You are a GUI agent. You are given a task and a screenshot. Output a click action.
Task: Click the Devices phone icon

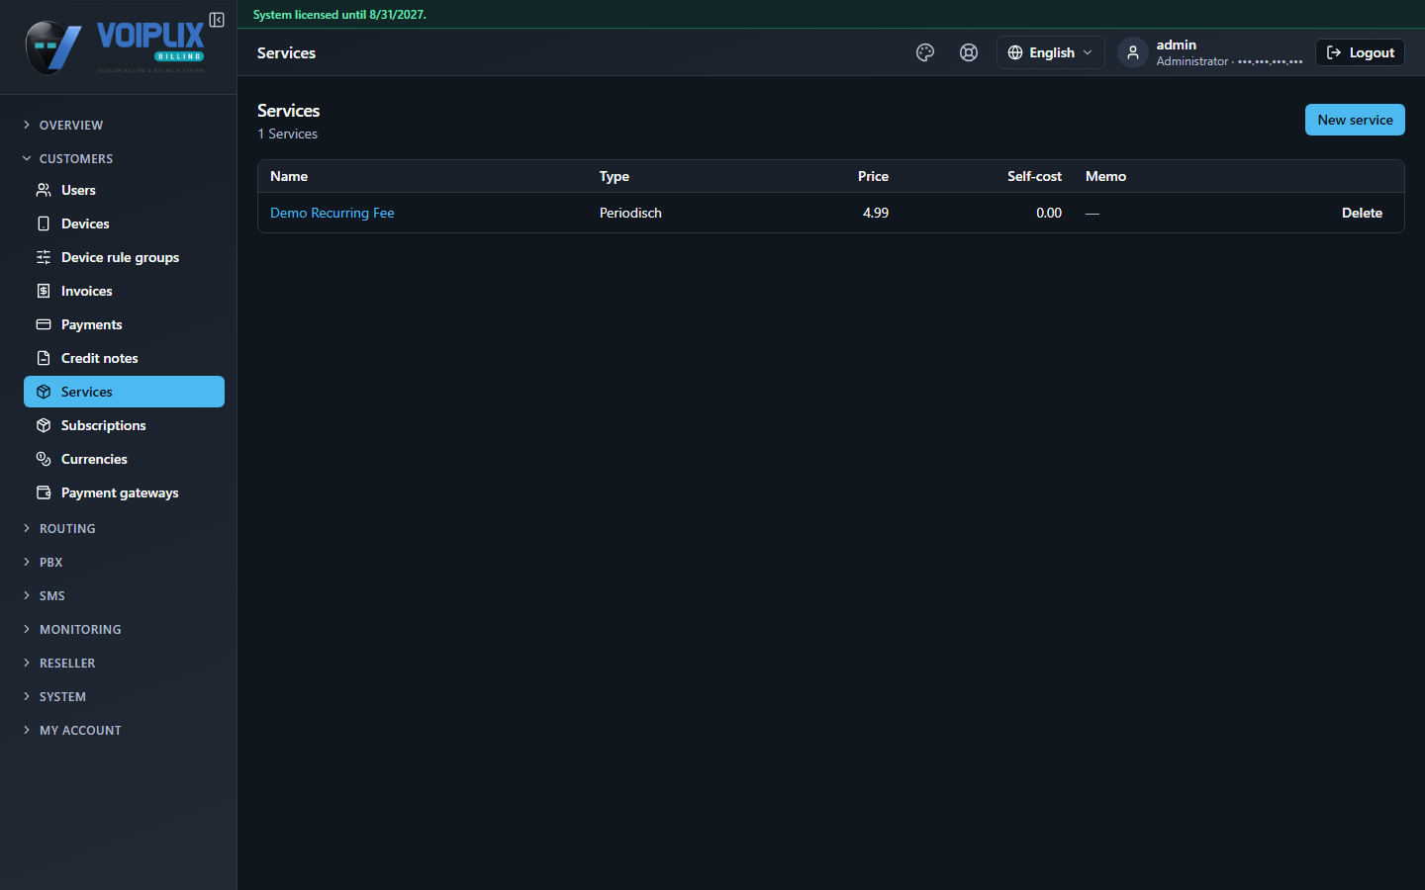(x=44, y=223)
